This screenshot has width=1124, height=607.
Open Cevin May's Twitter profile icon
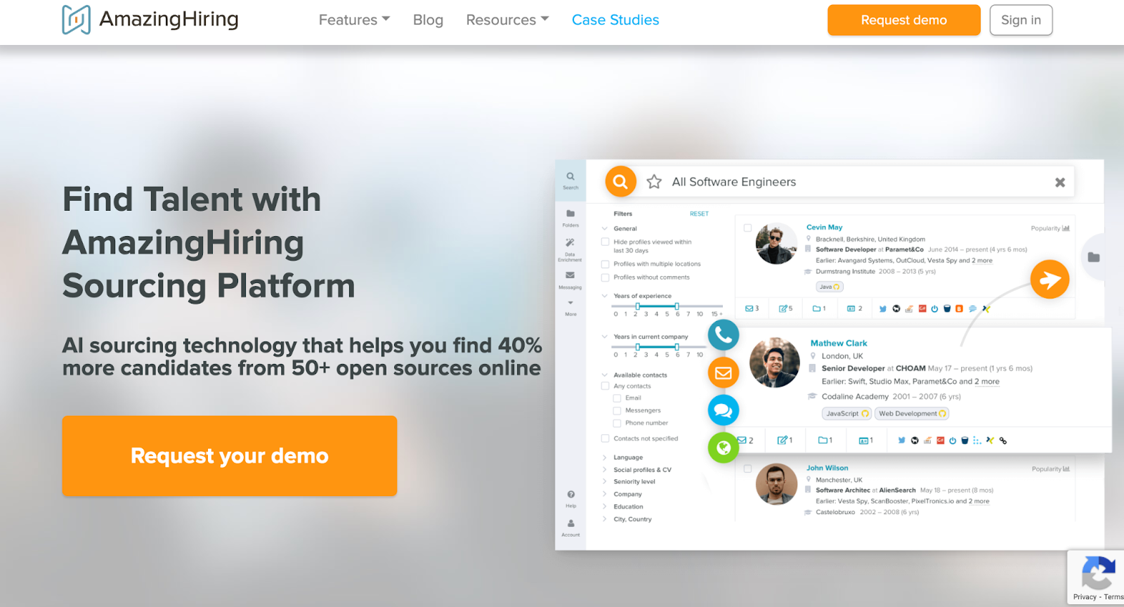(x=883, y=308)
